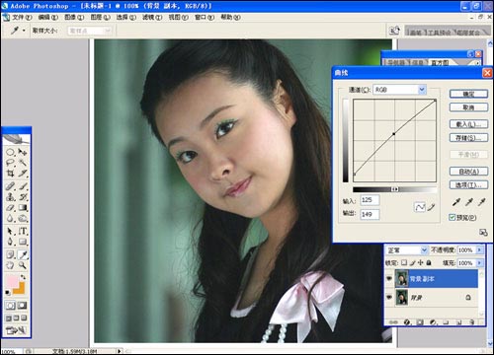Select the Eraser tool

[11, 208]
